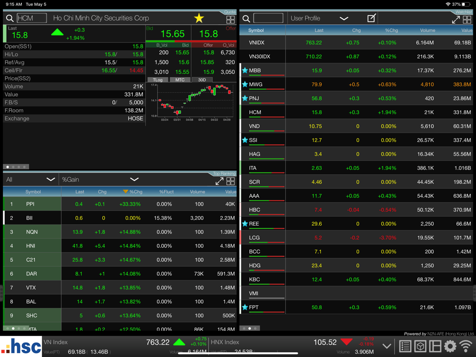The width and height of the screenshot is (476, 357).
Task: Open VNIDX row in Watchlist
Action: point(356,42)
